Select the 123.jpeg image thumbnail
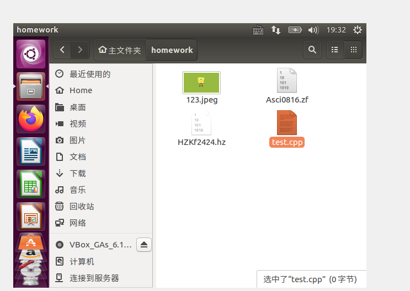410x291 pixels. [x=201, y=83]
